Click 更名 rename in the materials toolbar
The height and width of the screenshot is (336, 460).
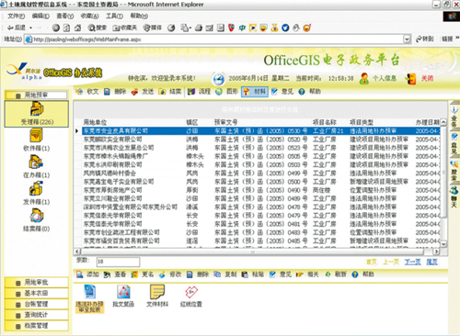point(143,274)
